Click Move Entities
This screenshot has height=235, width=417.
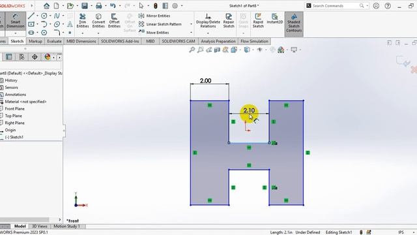point(154,33)
